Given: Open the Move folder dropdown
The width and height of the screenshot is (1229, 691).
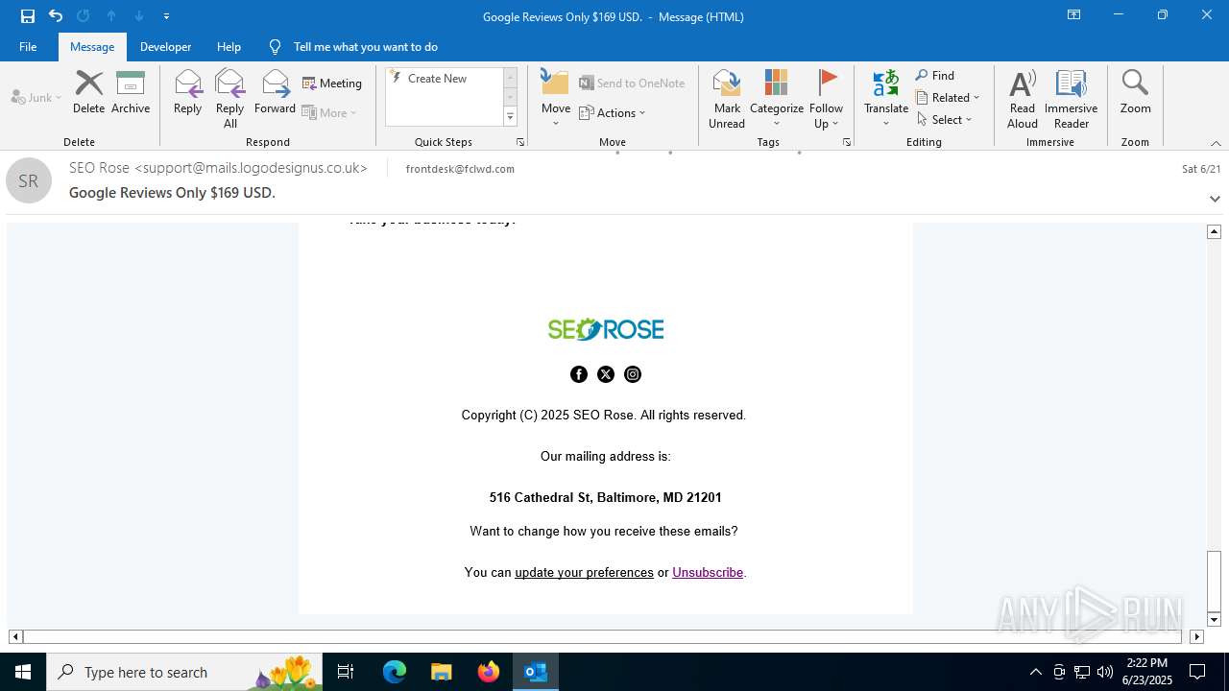Looking at the screenshot, I should pos(556,99).
